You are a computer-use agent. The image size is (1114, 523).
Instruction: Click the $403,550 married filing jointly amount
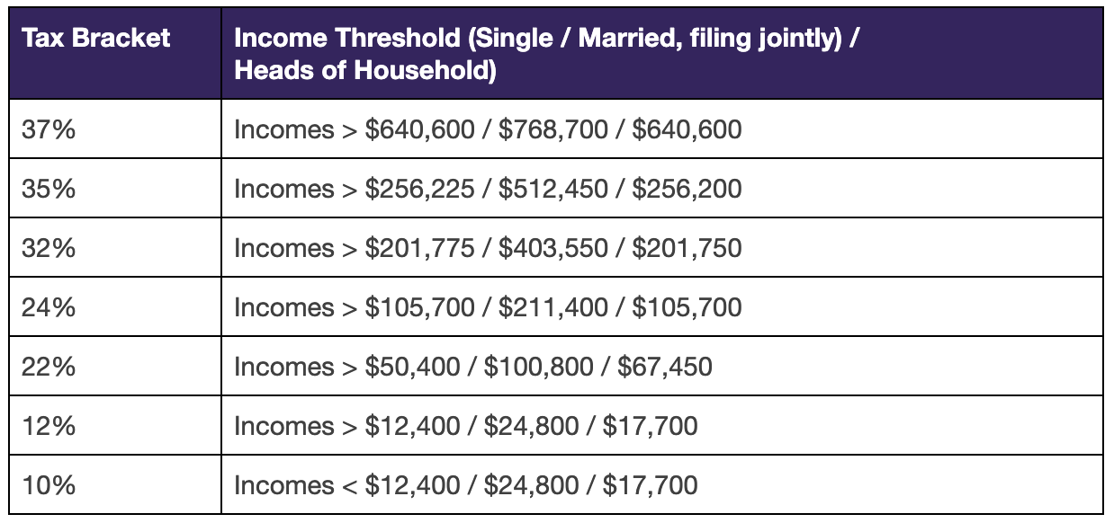pyautogui.click(x=553, y=248)
